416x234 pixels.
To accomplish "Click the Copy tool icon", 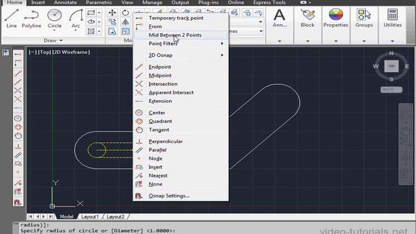I will (112, 21).
